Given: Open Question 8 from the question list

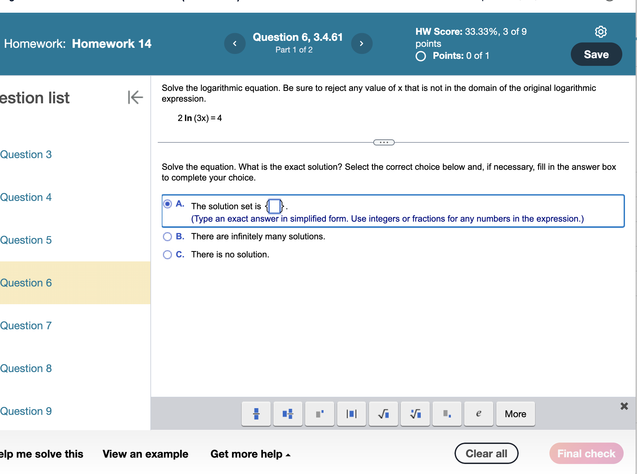Looking at the screenshot, I should 26,368.
